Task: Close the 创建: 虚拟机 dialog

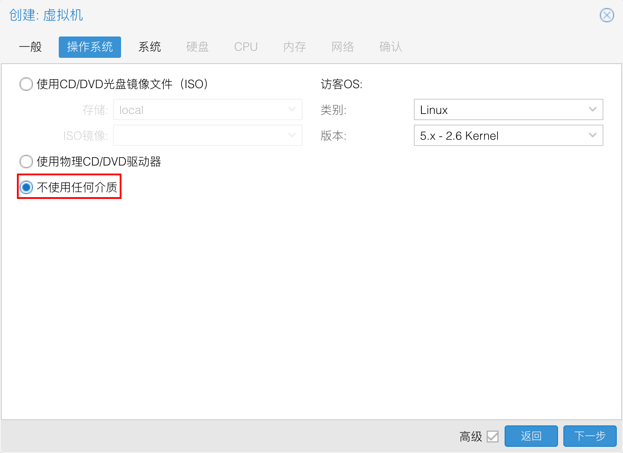Action: [607, 15]
